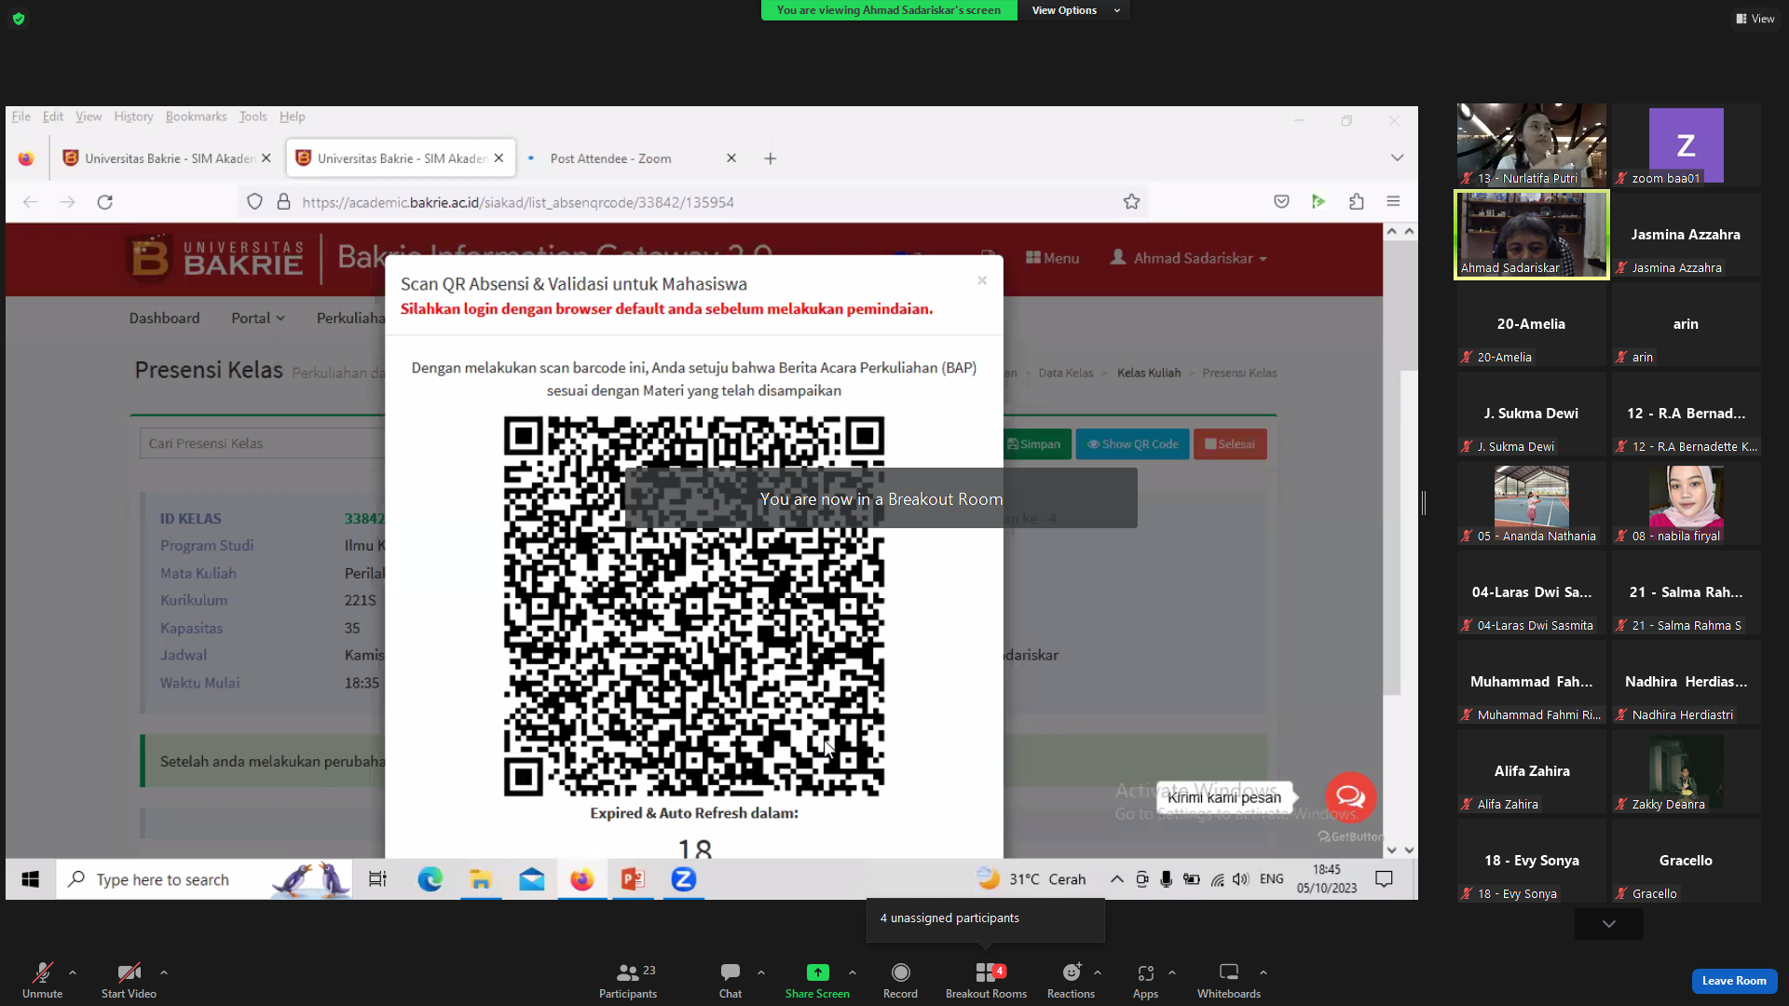1789x1006 pixels.
Task: Change Zoom layout with View button
Action: [1755, 19]
